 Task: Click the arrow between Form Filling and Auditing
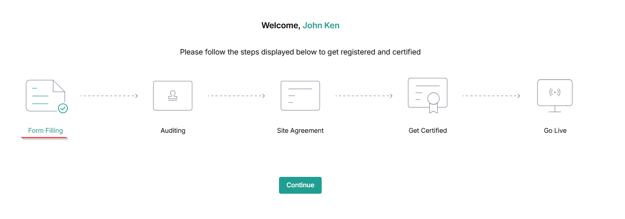(109, 96)
